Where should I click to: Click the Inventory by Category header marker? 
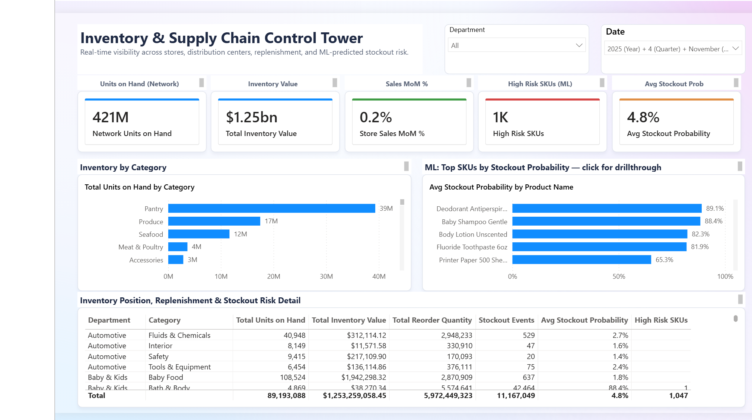coord(407,166)
